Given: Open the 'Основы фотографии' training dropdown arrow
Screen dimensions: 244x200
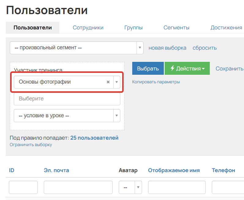Looking at the screenshot, I should pos(117,82).
